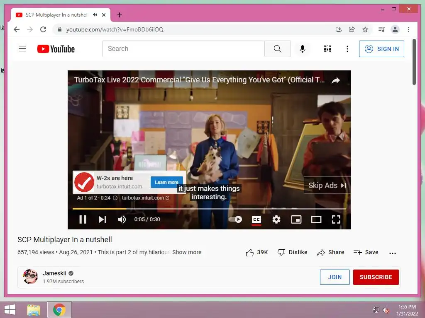Pause the playing ad video
The height and width of the screenshot is (318, 425).
83,219
